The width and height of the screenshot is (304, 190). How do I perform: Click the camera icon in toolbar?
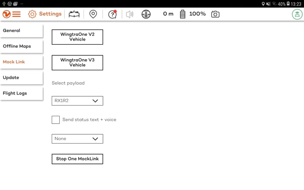point(215,14)
